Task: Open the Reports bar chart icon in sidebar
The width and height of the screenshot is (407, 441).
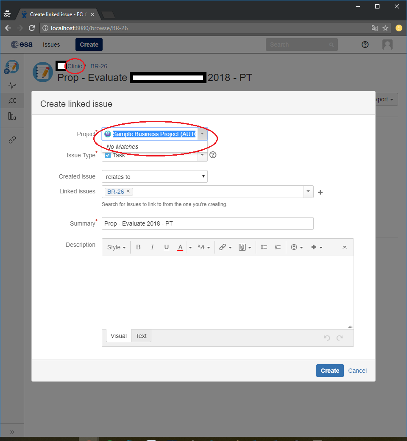Action: coord(12,116)
